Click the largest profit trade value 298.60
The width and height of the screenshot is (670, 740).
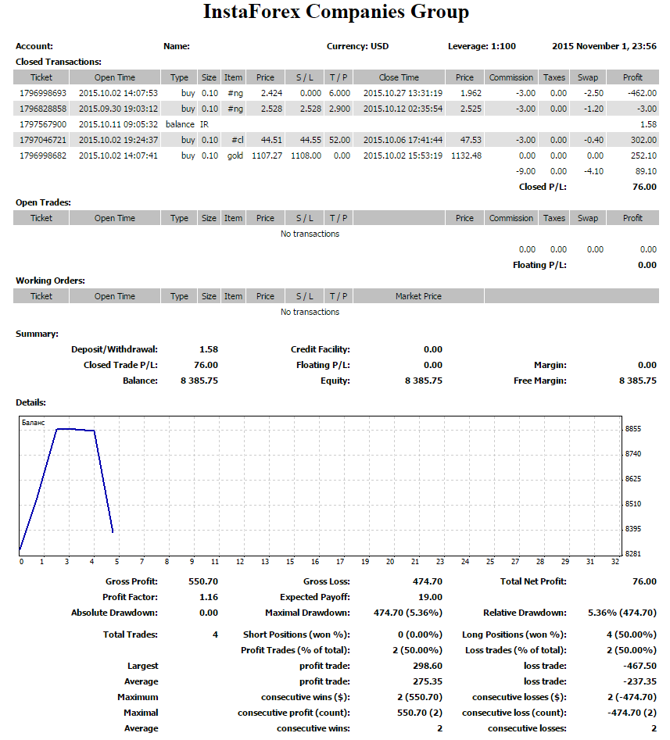tap(428, 666)
